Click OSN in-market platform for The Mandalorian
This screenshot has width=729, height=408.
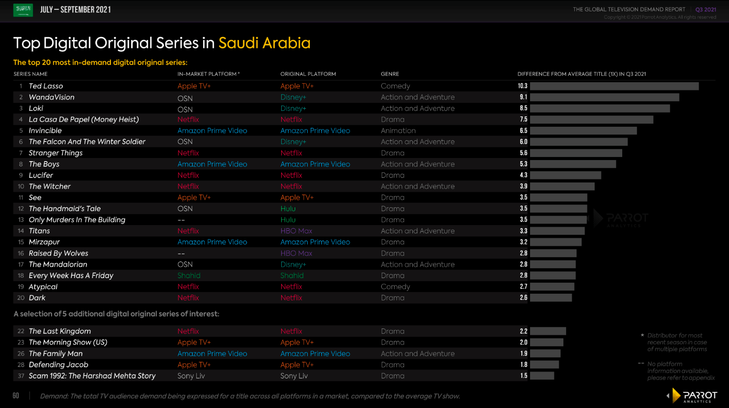(185, 265)
